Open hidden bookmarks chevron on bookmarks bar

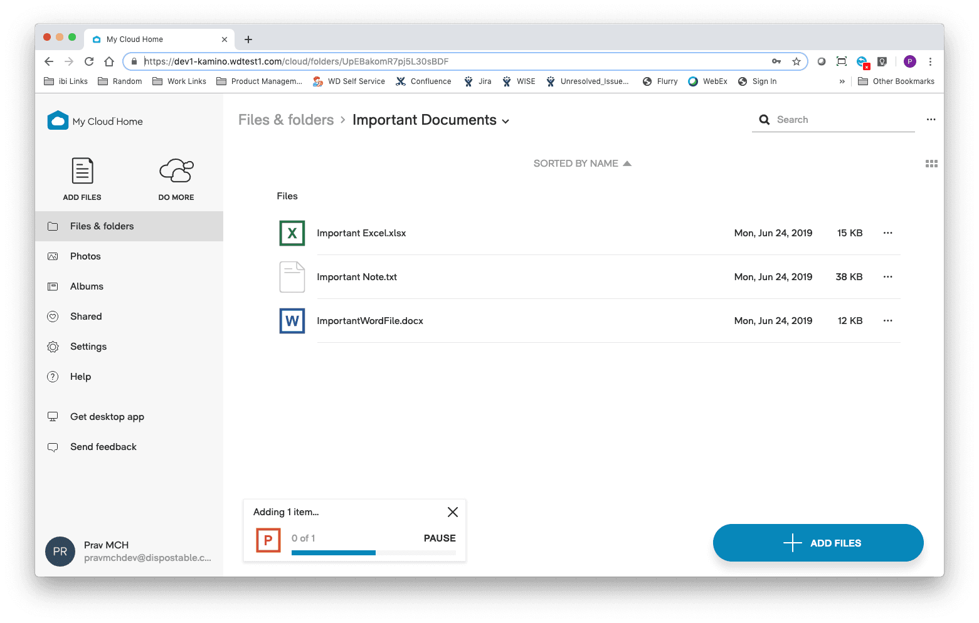842,81
